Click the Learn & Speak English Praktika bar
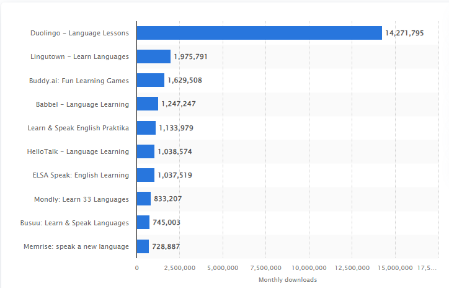Screen dimensions: 449x288 coord(146,128)
